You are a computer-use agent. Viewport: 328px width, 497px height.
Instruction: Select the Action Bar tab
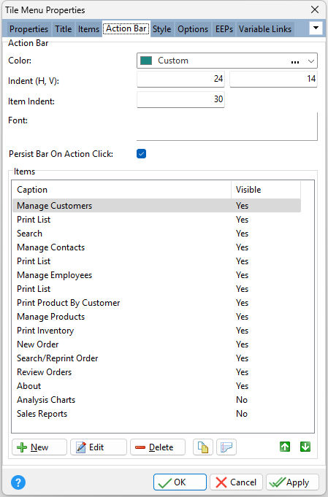[x=126, y=28]
